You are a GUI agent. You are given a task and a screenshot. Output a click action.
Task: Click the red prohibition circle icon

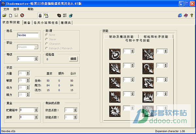point(22,15)
